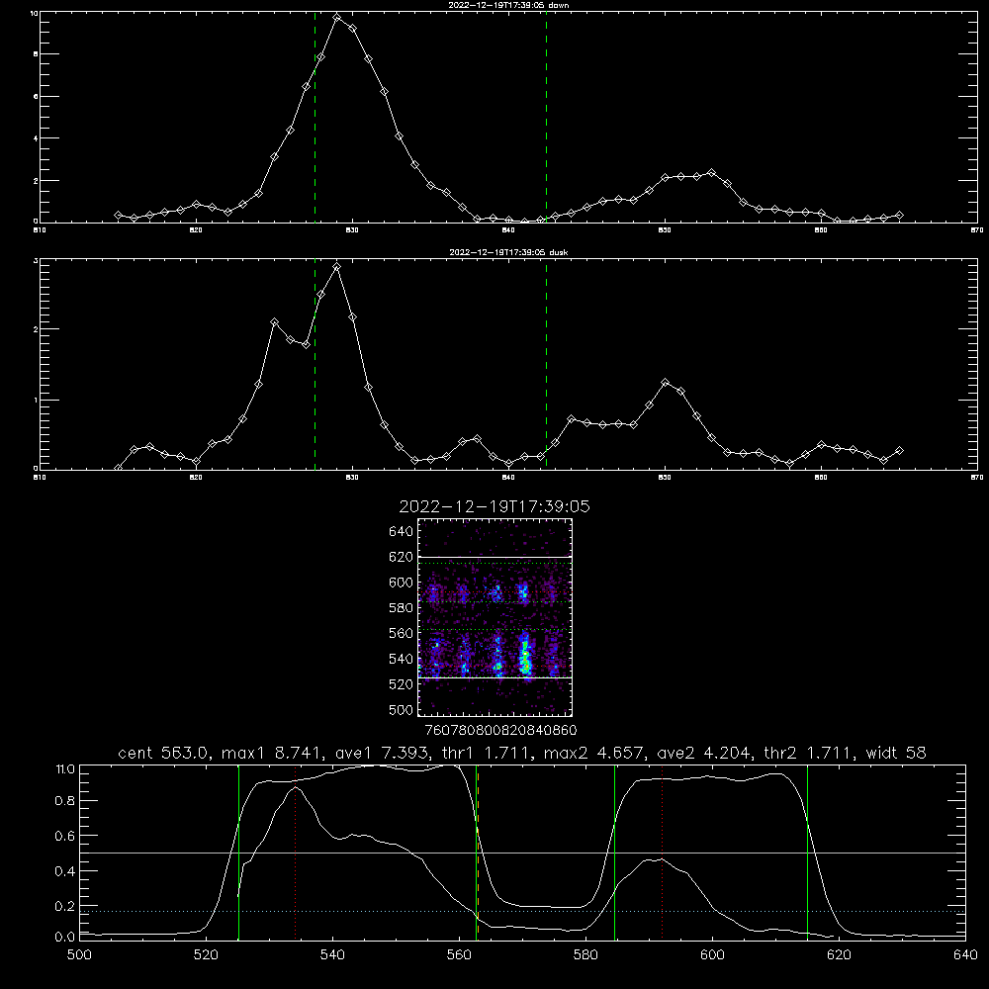Image resolution: width=989 pixels, height=989 pixels.
Task: Click the spectrum image vertical axis label 600
Action: [x=401, y=583]
